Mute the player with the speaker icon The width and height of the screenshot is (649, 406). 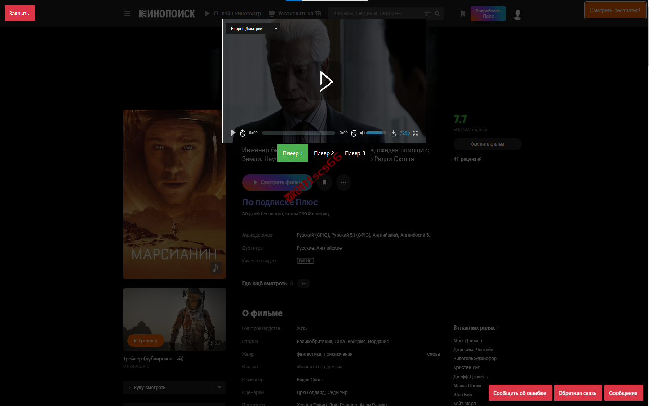[x=363, y=133]
